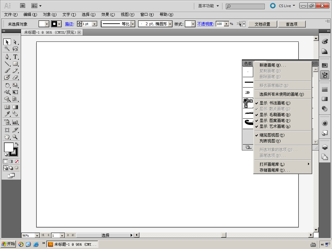Image resolution: width=332 pixels, height=249 pixels.
Task: Toggle 显示 书法画笔 option
Action: point(275,103)
